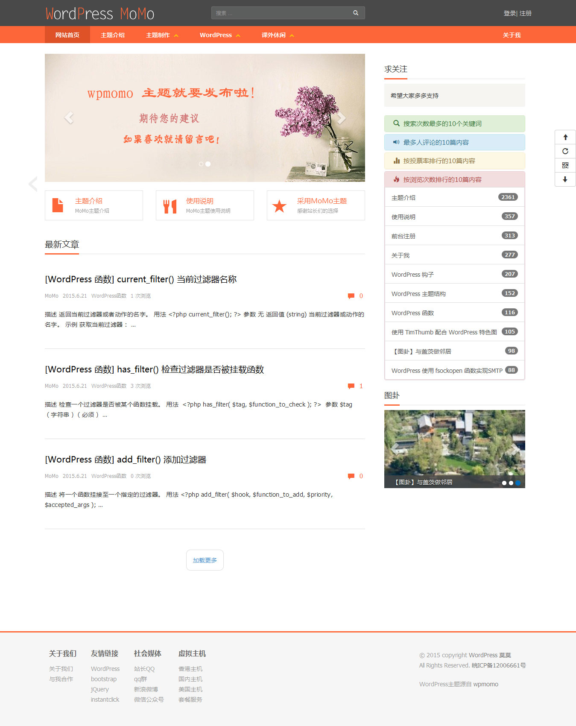Click the search magnifier icon in header
This screenshot has width=576, height=726.
click(x=356, y=13)
